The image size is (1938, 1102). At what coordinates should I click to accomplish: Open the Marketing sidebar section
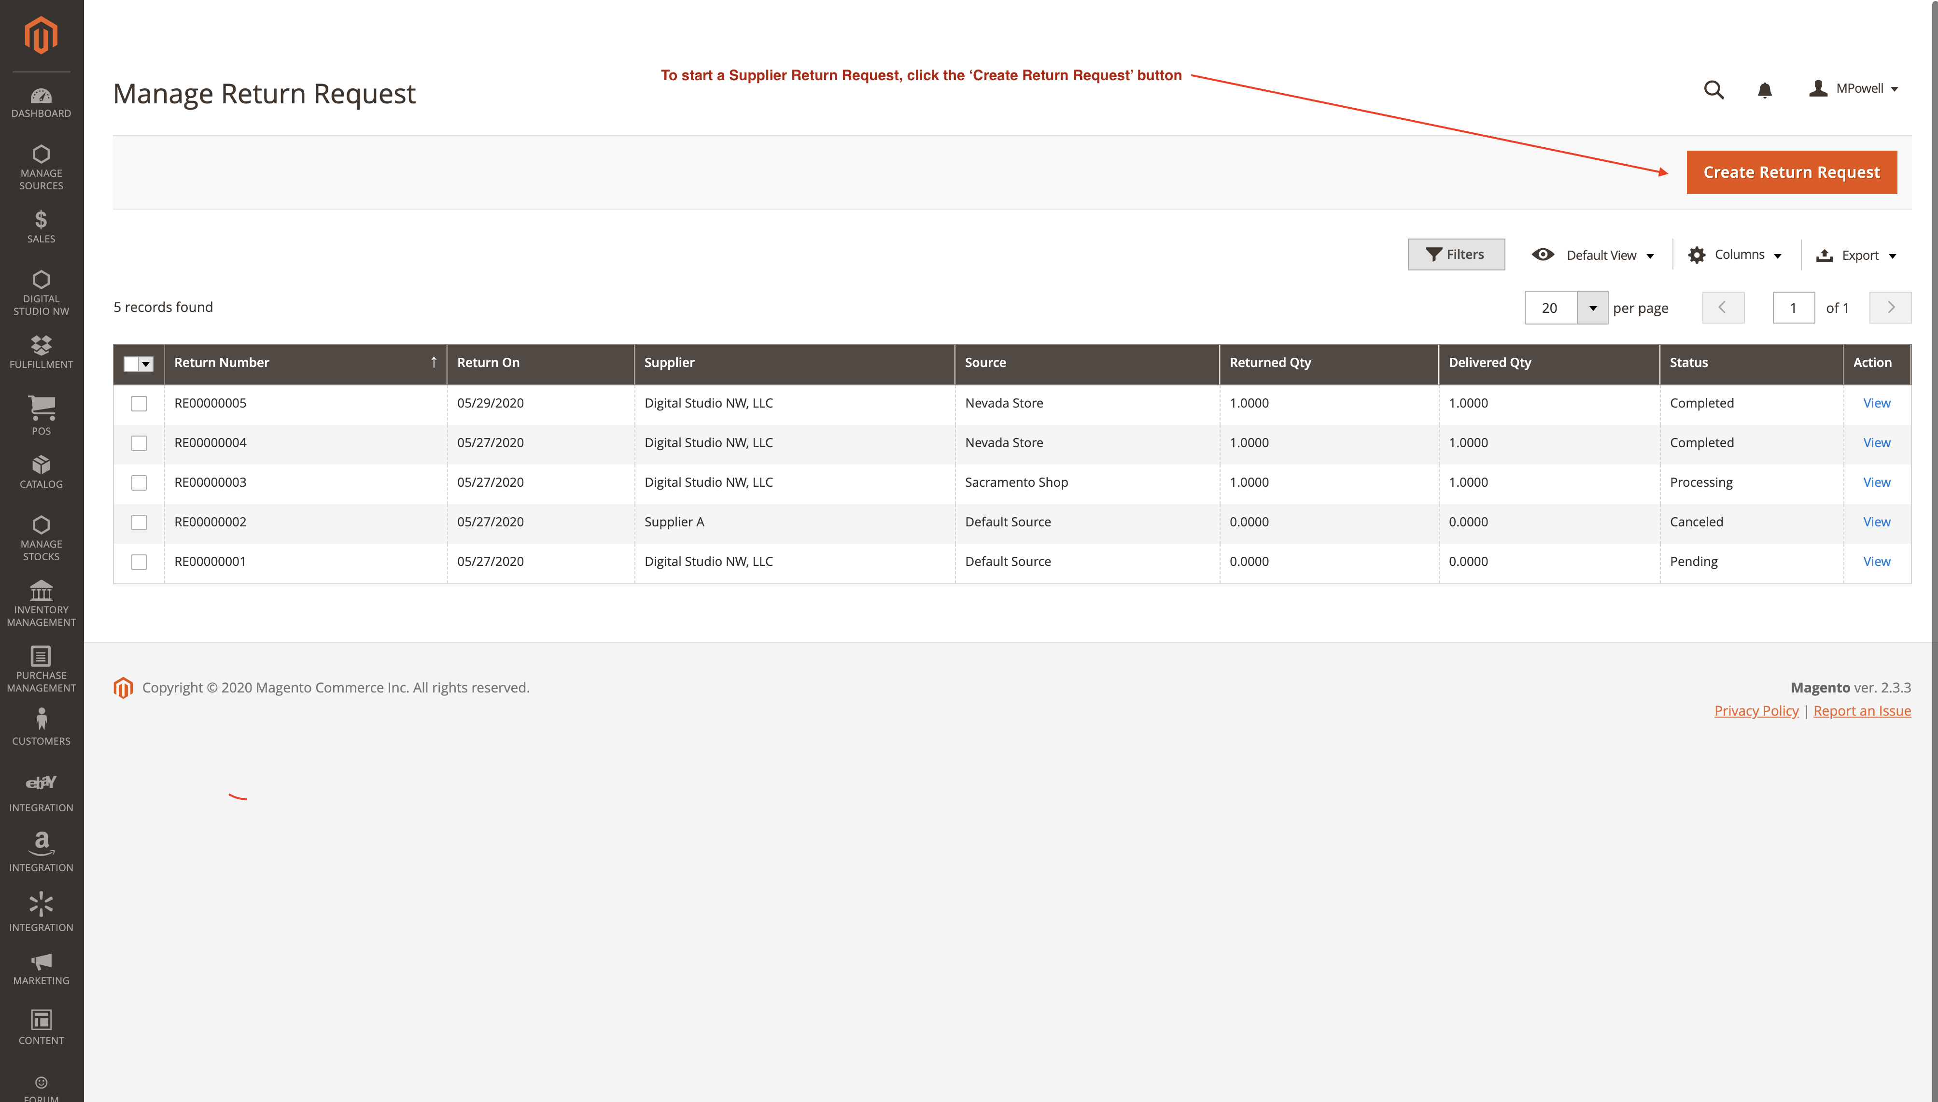click(41, 969)
